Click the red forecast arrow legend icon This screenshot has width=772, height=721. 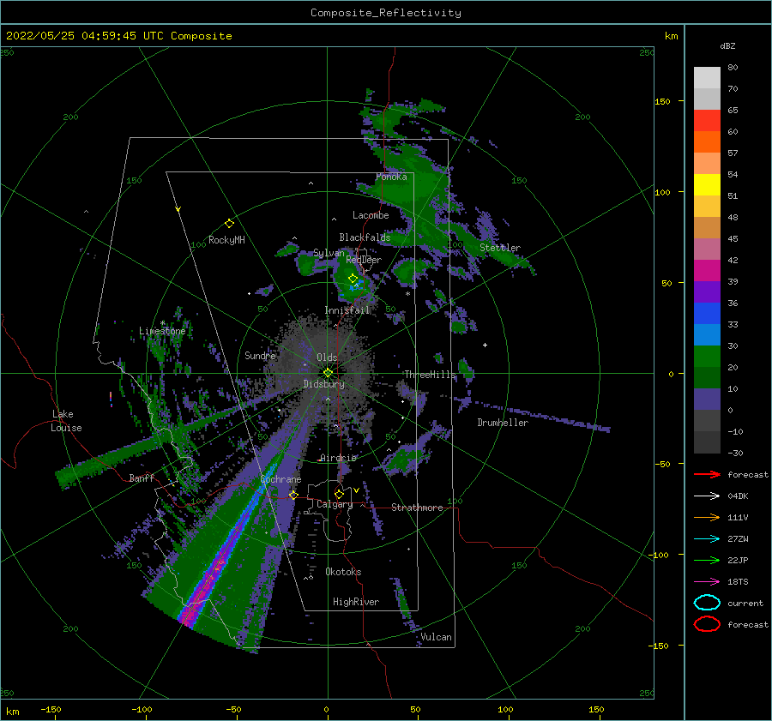click(x=707, y=474)
